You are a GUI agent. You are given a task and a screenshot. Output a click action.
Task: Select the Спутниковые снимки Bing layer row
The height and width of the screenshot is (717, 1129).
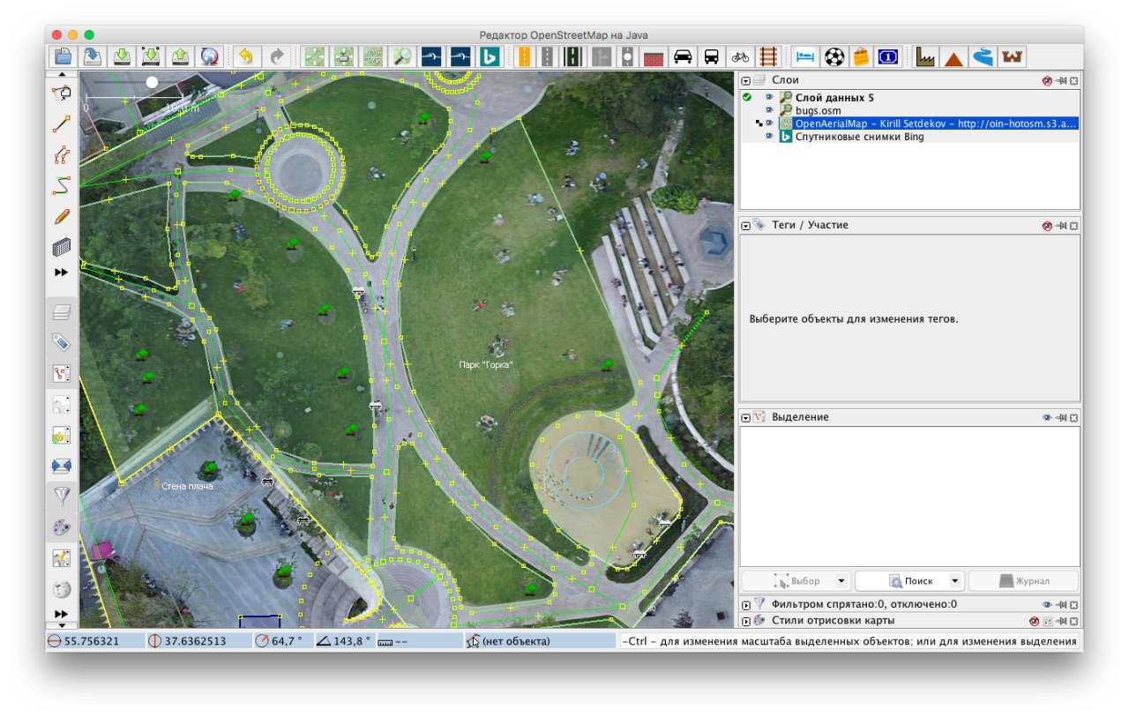coord(908,137)
